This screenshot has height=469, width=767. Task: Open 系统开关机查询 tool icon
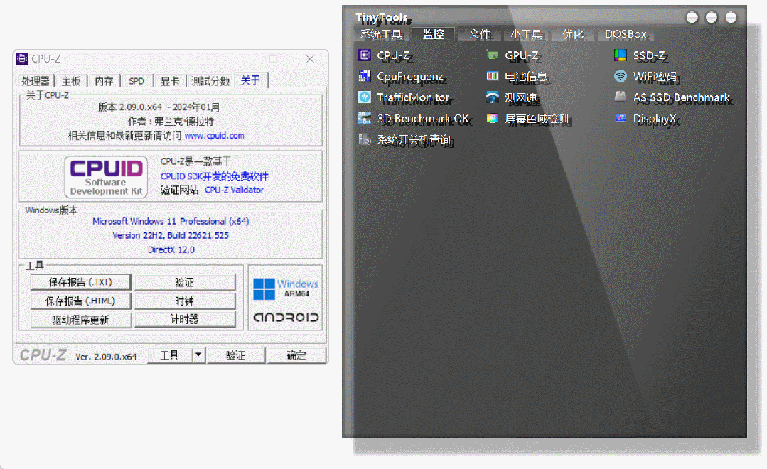point(365,139)
